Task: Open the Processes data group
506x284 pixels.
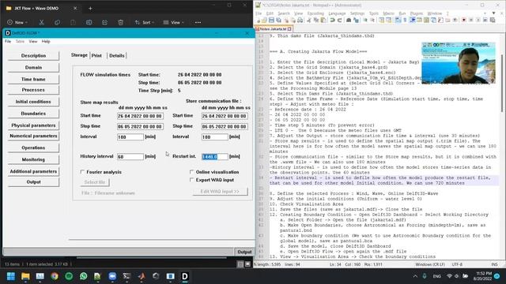Action: (33, 90)
